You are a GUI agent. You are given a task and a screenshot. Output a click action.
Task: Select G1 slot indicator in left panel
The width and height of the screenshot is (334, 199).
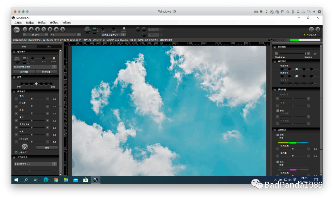24,58
